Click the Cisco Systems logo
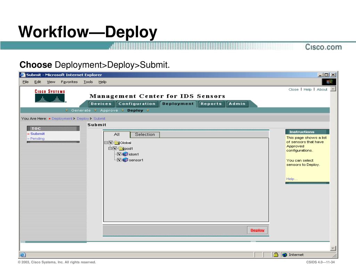Viewport: 356px width, 267px height. [x=50, y=96]
